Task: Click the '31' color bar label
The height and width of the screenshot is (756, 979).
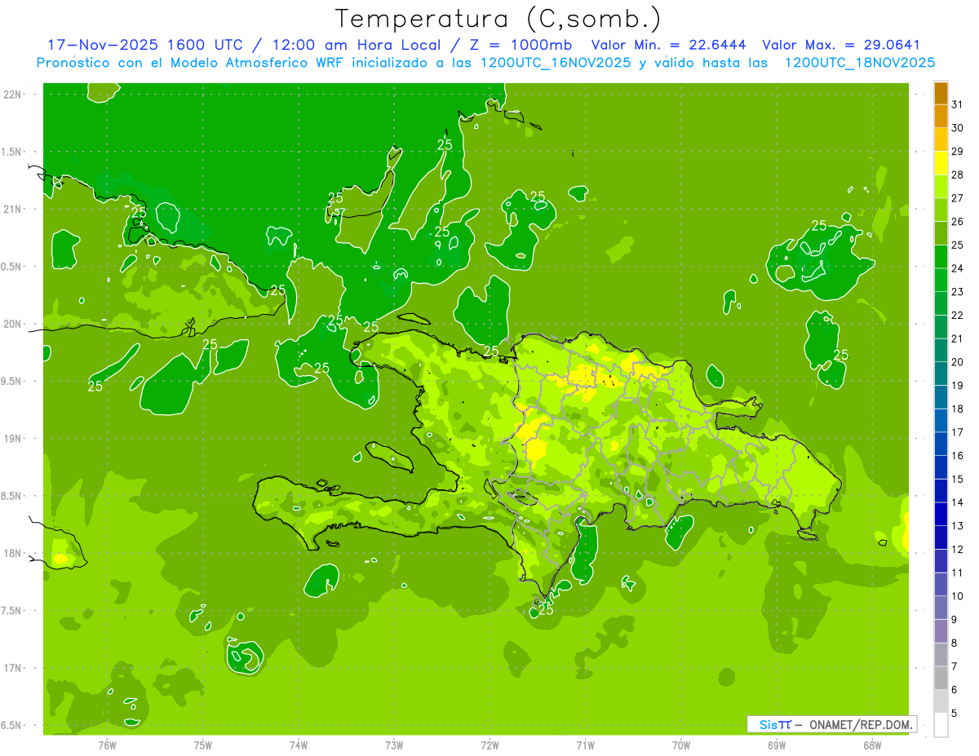Action: (x=957, y=104)
